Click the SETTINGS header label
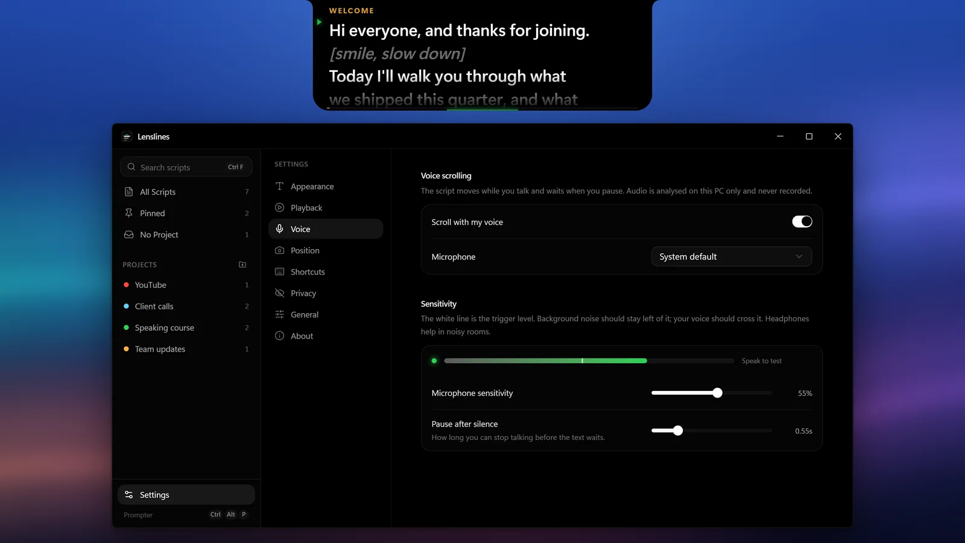This screenshot has width=965, height=543. coord(291,164)
